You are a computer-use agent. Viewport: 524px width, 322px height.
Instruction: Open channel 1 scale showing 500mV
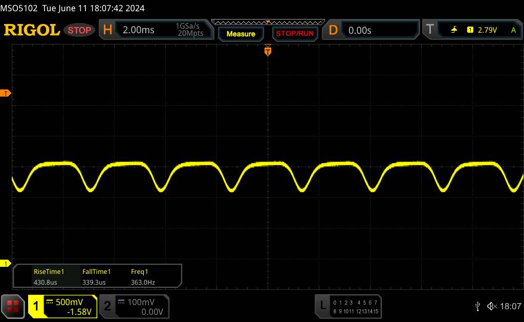pyautogui.click(x=69, y=302)
